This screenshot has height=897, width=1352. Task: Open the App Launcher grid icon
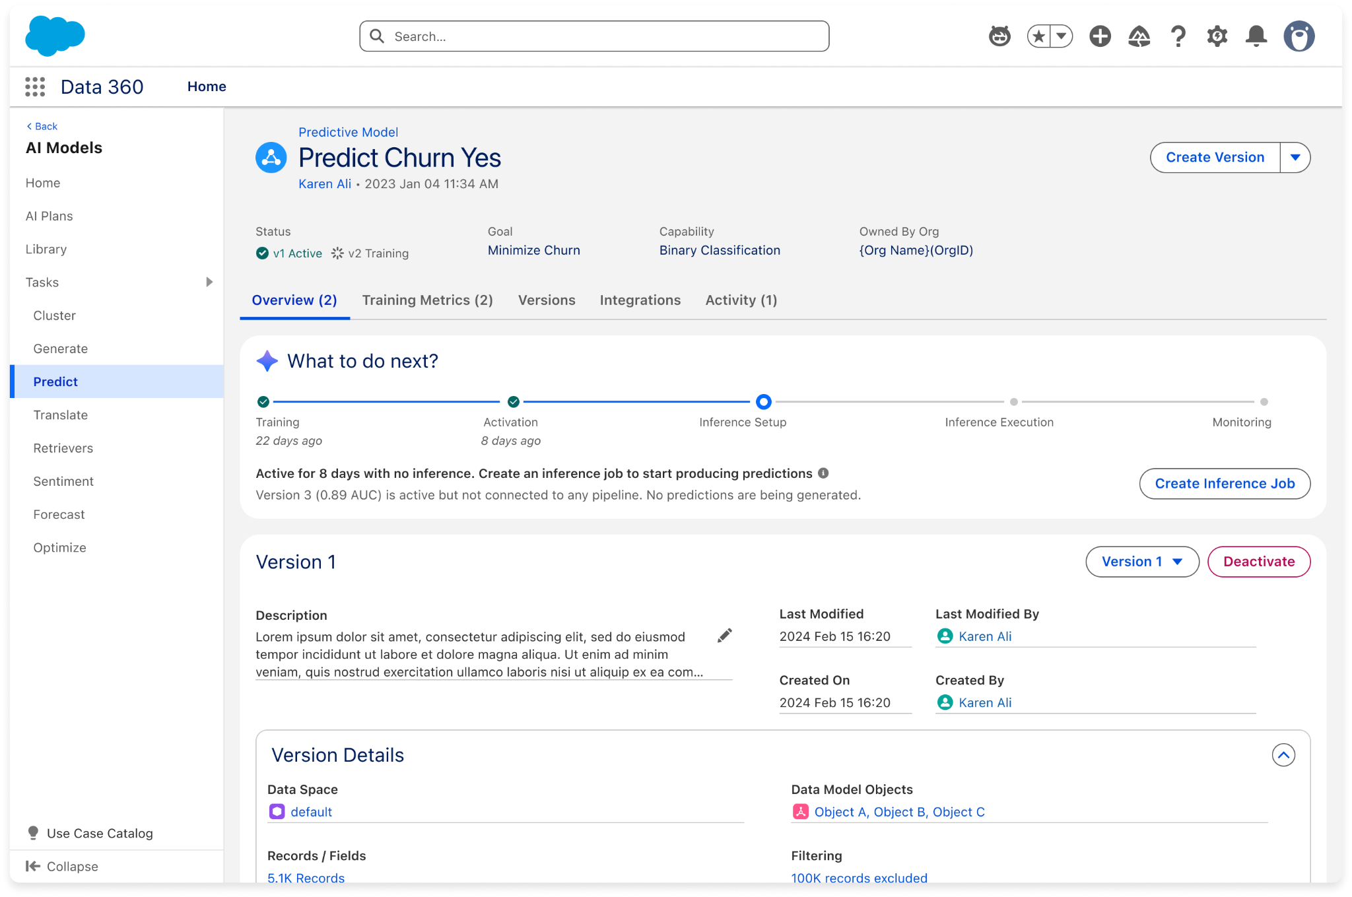tap(35, 86)
